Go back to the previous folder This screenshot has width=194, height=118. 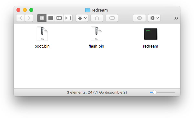point(20,18)
